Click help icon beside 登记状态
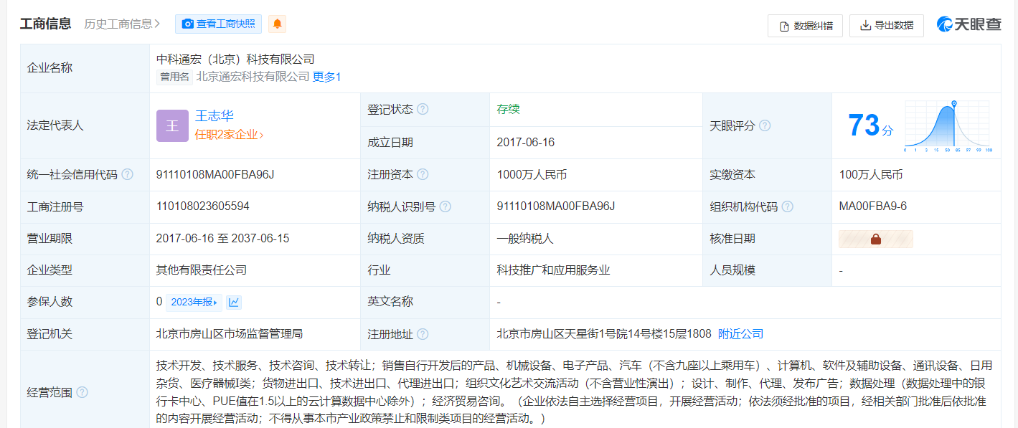The image size is (1018, 428). click(x=423, y=110)
